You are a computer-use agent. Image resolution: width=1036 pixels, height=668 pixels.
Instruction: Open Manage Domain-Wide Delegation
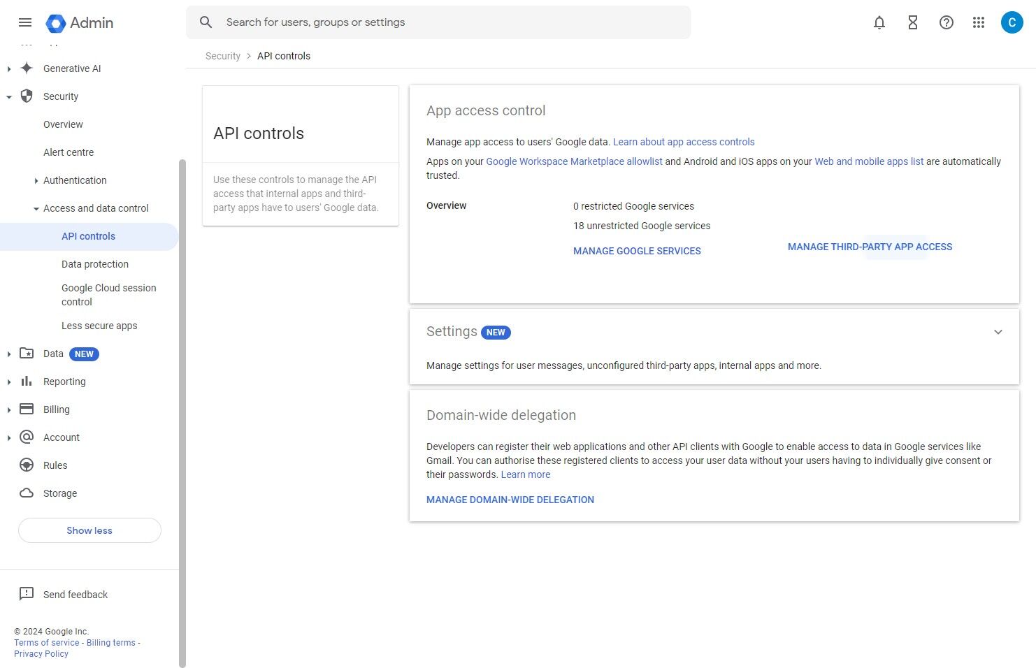[510, 500]
